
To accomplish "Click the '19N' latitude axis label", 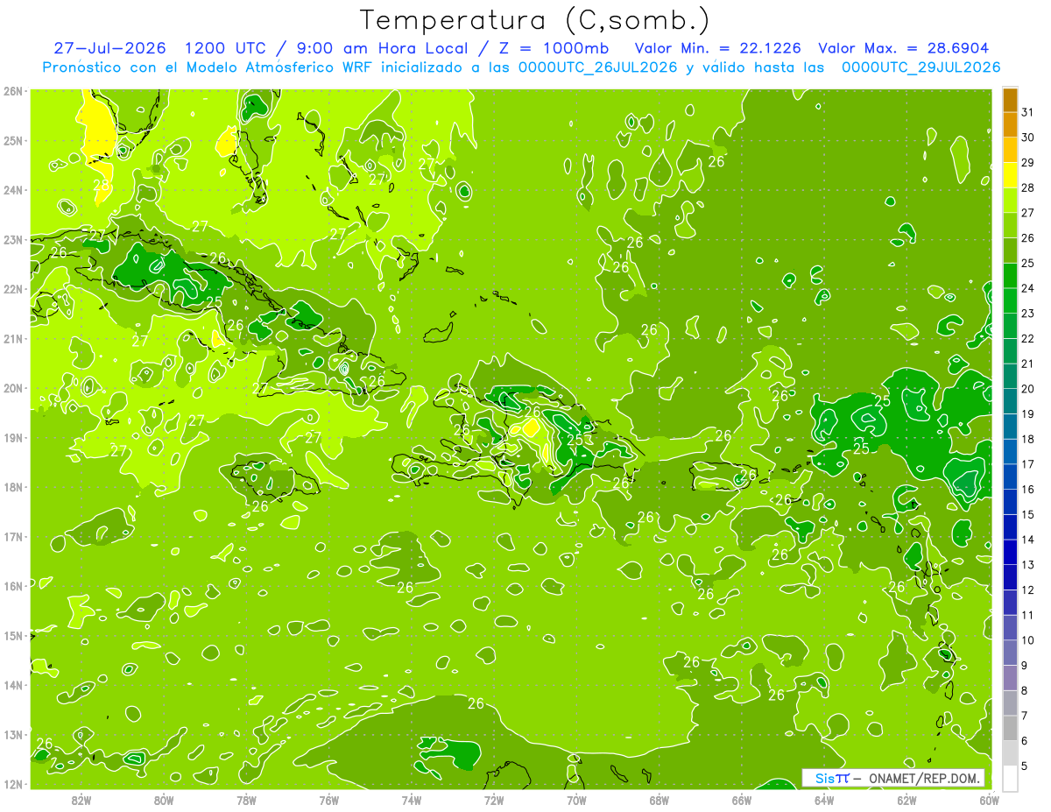I will coord(13,438).
